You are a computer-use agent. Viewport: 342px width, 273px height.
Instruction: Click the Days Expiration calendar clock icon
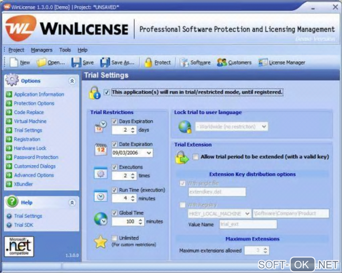(x=100, y=127)
